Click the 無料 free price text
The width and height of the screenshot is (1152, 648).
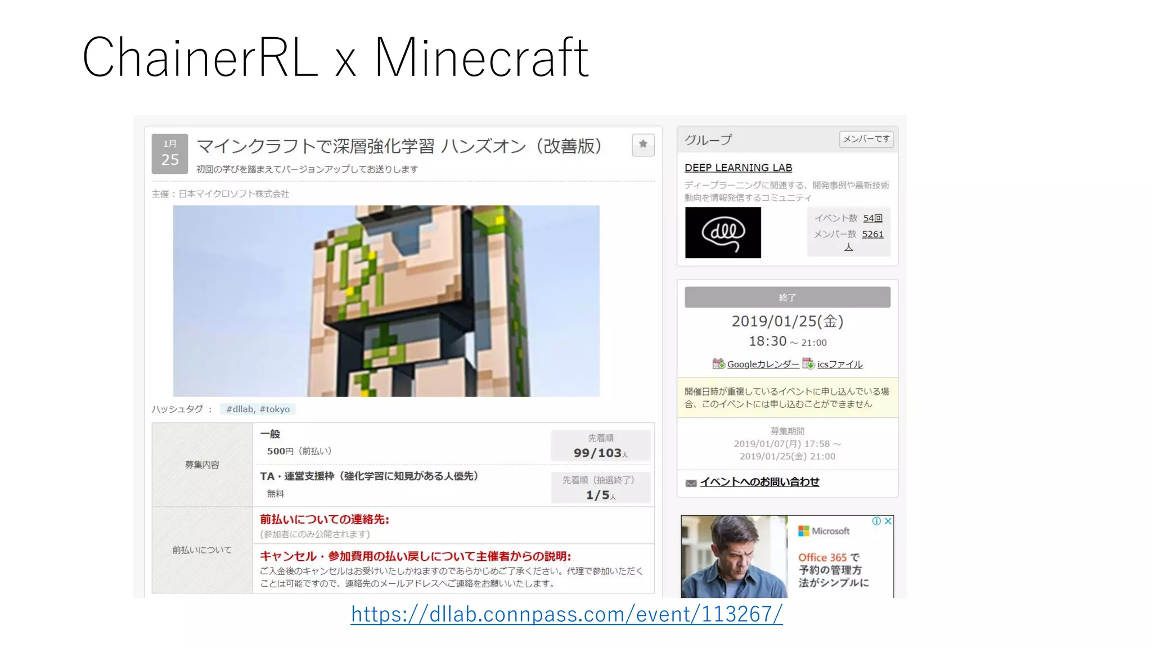(x=275, y=493)
